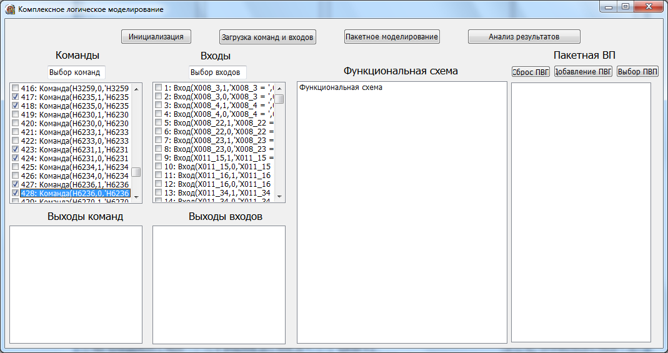Check command 421 H6233 checkbox

[16, 132]
